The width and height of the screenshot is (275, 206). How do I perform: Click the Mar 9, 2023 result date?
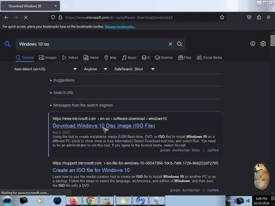click(61, 133)
